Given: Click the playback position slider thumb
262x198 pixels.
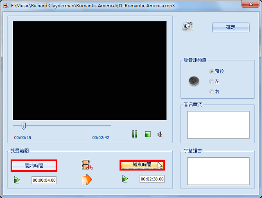Looking at the screenshot, I should (x=24, y=126).
